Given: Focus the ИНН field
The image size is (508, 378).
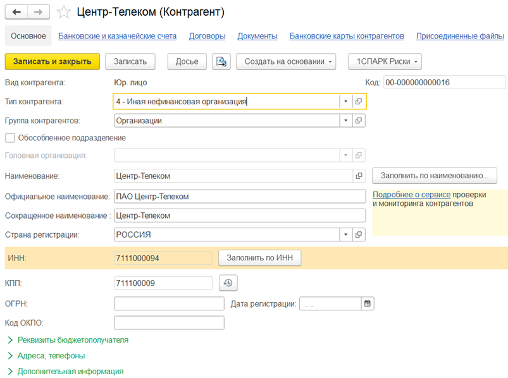Looking at the screenshot, I should click(163, 259).
